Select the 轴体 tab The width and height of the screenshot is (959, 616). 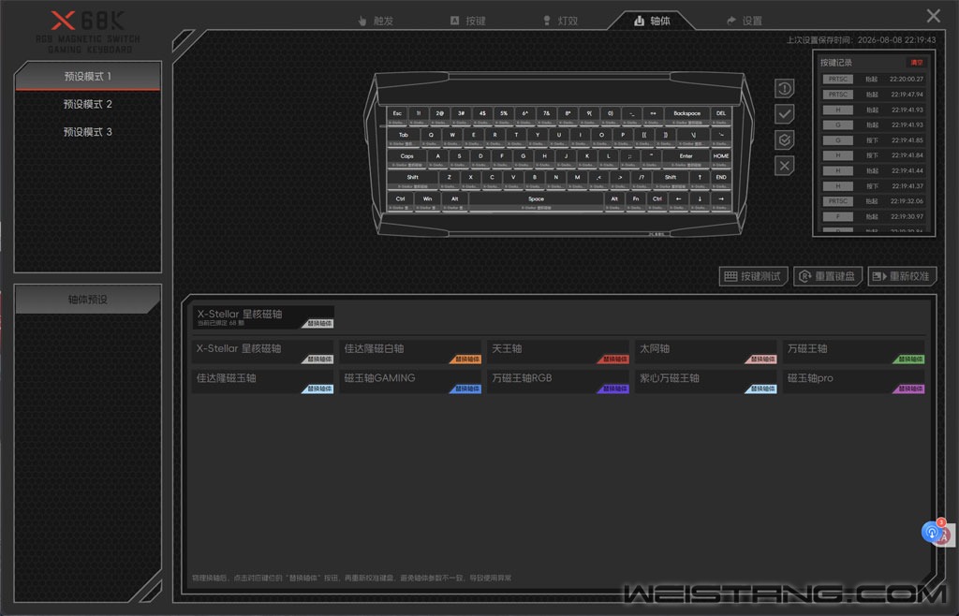point(652,21)
